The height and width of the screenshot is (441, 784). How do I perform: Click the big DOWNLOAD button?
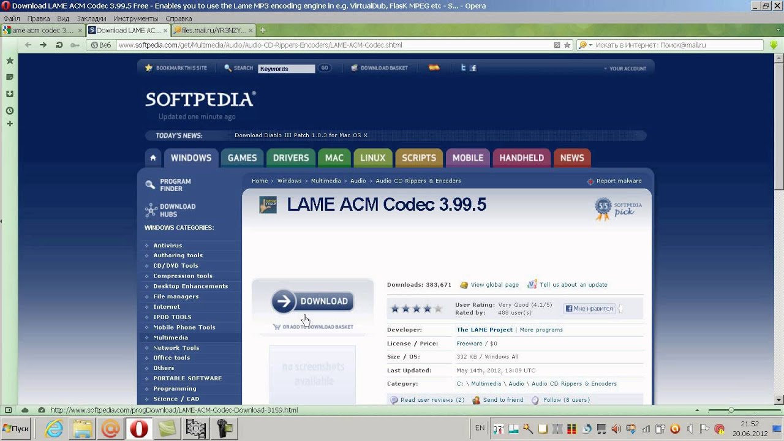312,301
